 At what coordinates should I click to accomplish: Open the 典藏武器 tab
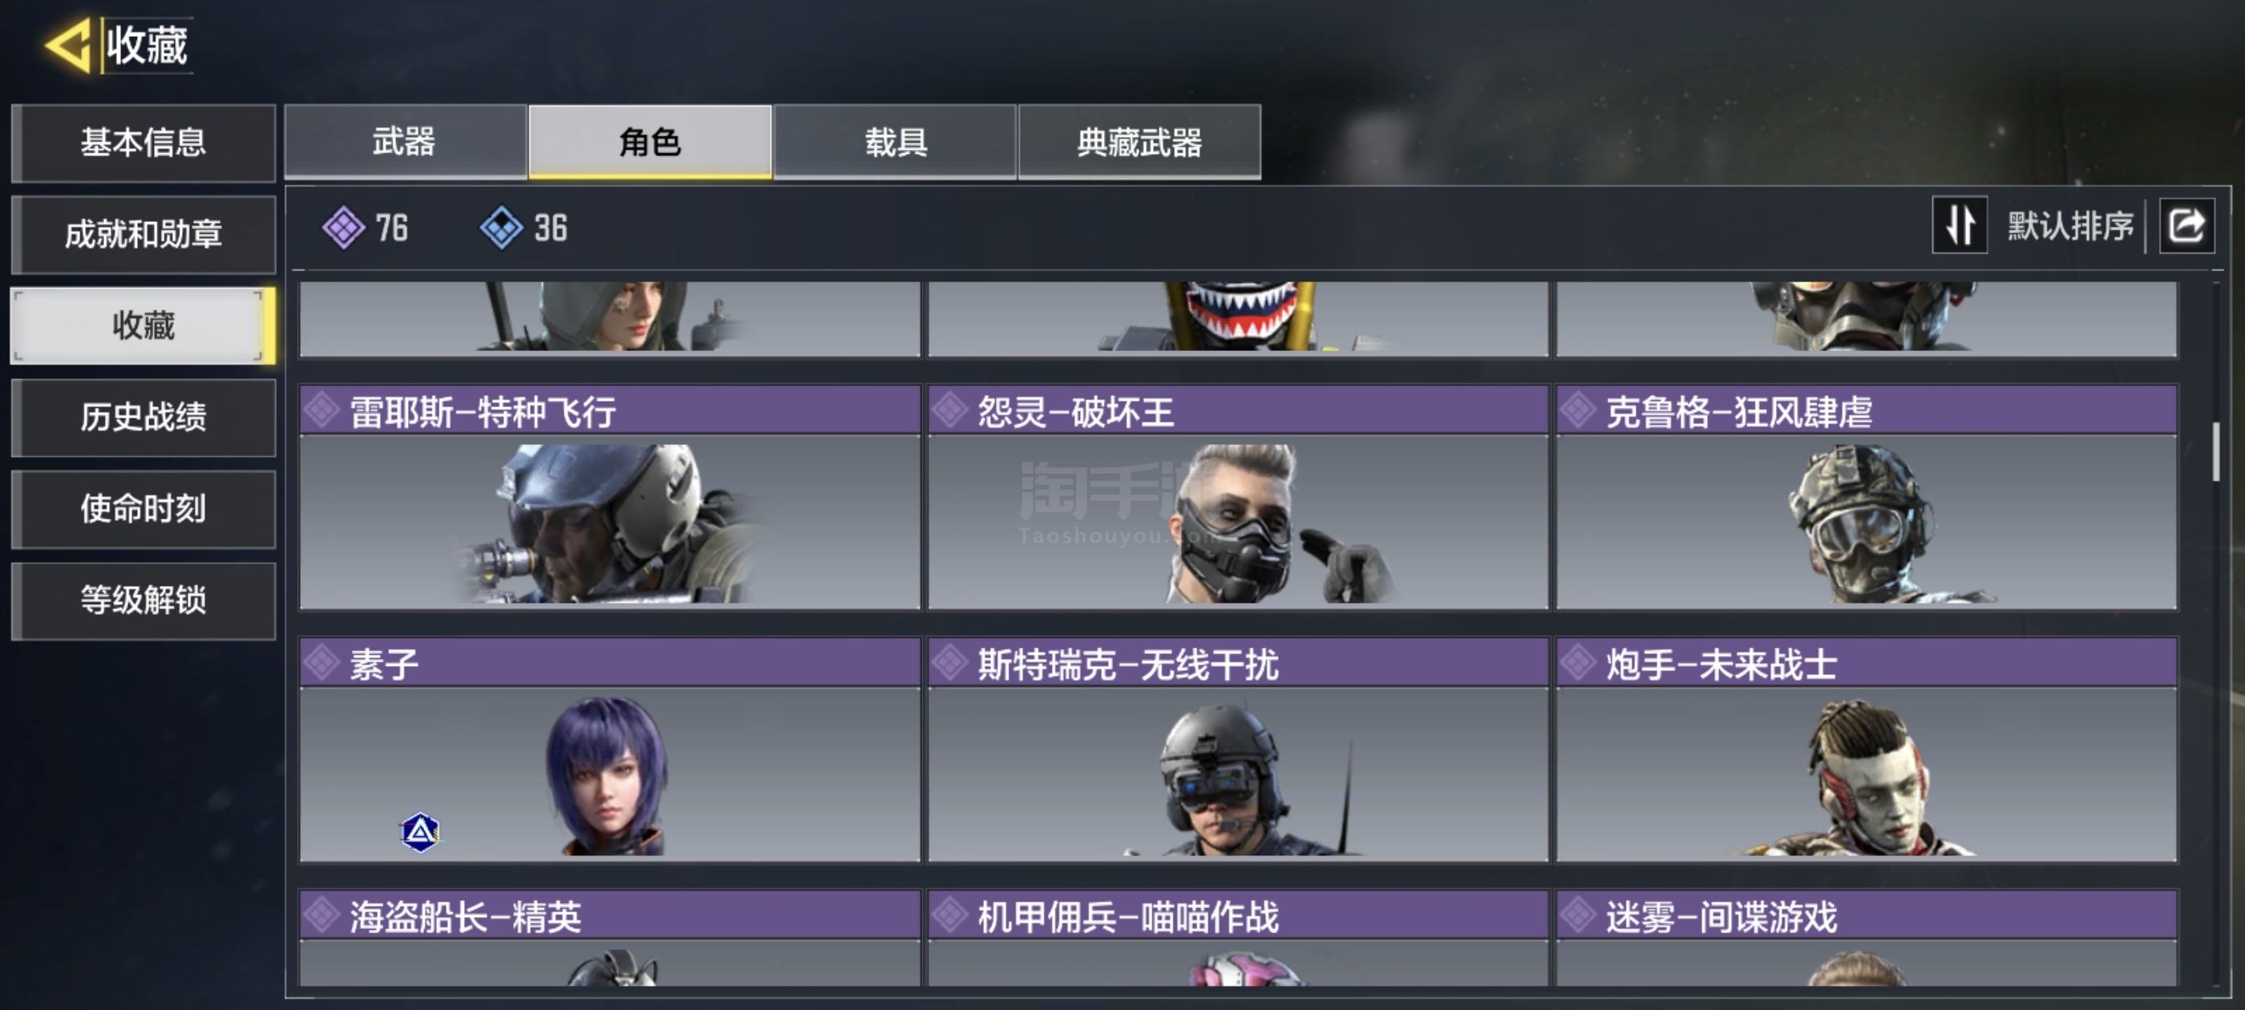pyautogui.click(x=1139, y=142)
